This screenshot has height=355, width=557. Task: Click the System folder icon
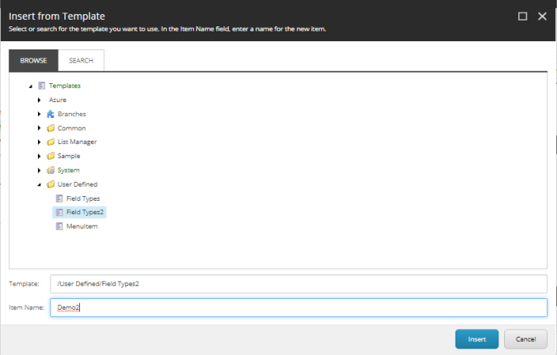tap(50, 170)
